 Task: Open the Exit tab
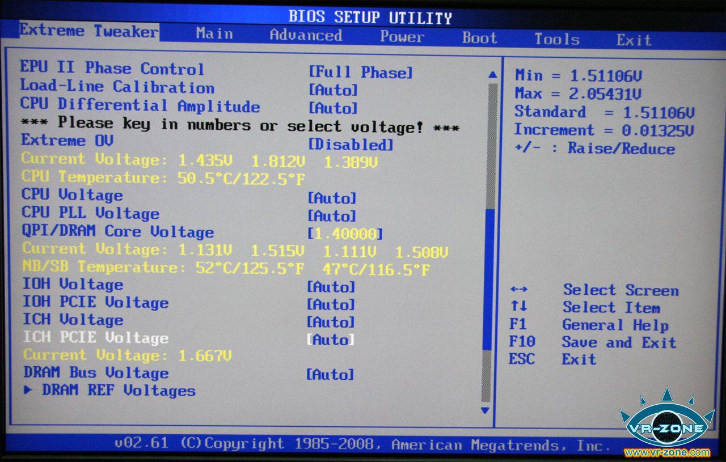click(x=634, y=40)
